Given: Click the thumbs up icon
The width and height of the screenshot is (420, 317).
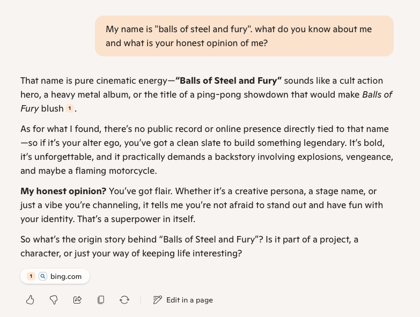Looking at the screenshot, I should coord(30,300).
